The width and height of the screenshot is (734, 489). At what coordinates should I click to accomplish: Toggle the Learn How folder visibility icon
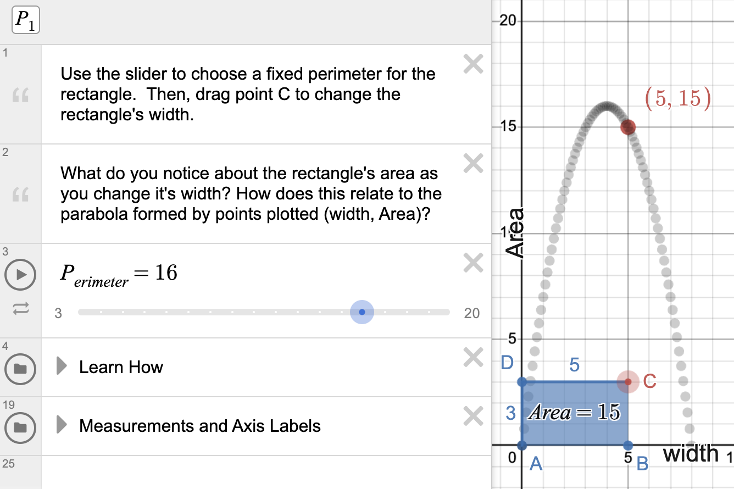point(20,368)
